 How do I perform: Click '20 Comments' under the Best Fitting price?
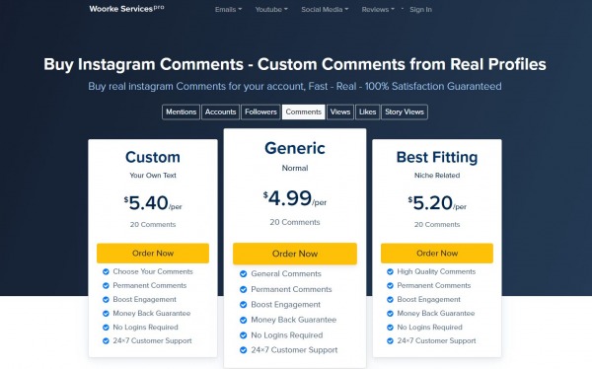(x=437, y=224)
